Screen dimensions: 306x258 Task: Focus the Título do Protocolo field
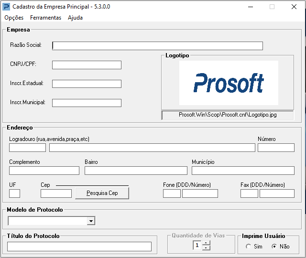(79, 247)
